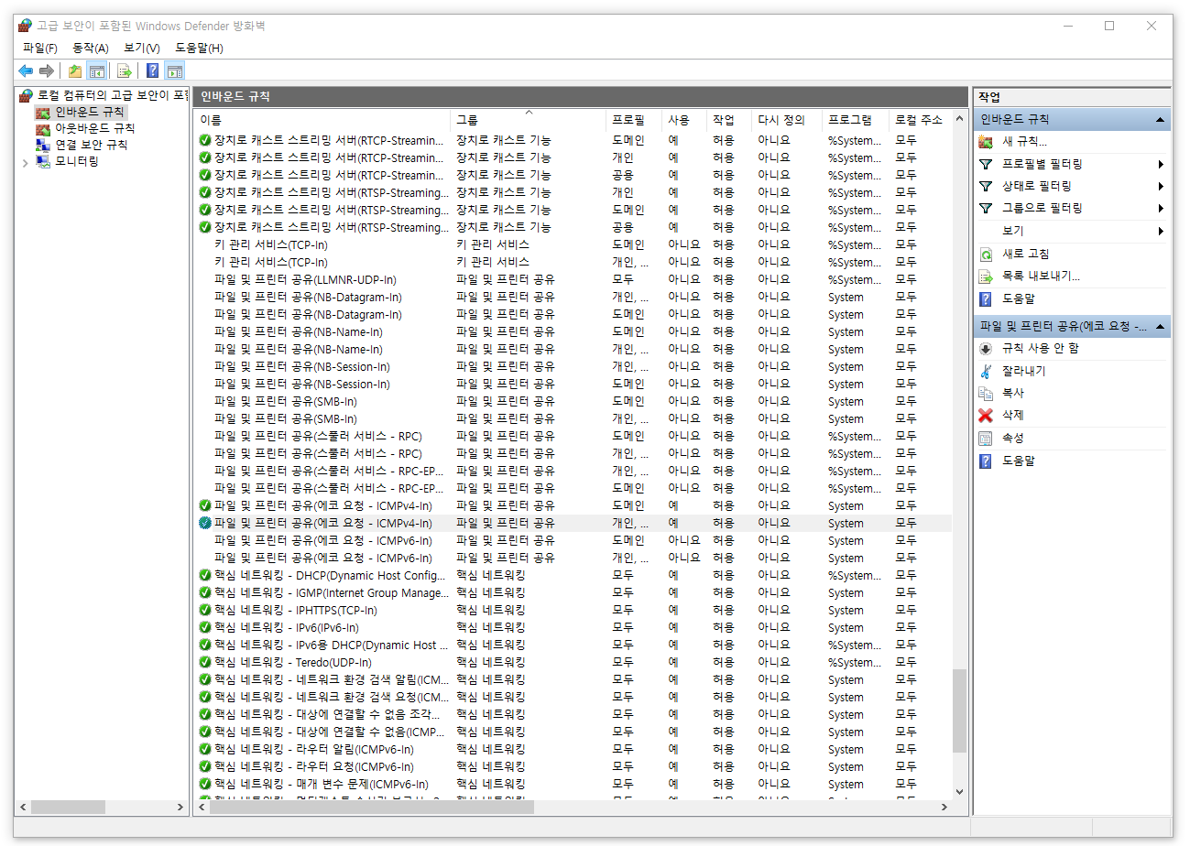Click the forward arrow in the toolbar
This screenshot has width=1190, height=846.
click(47, 71)
